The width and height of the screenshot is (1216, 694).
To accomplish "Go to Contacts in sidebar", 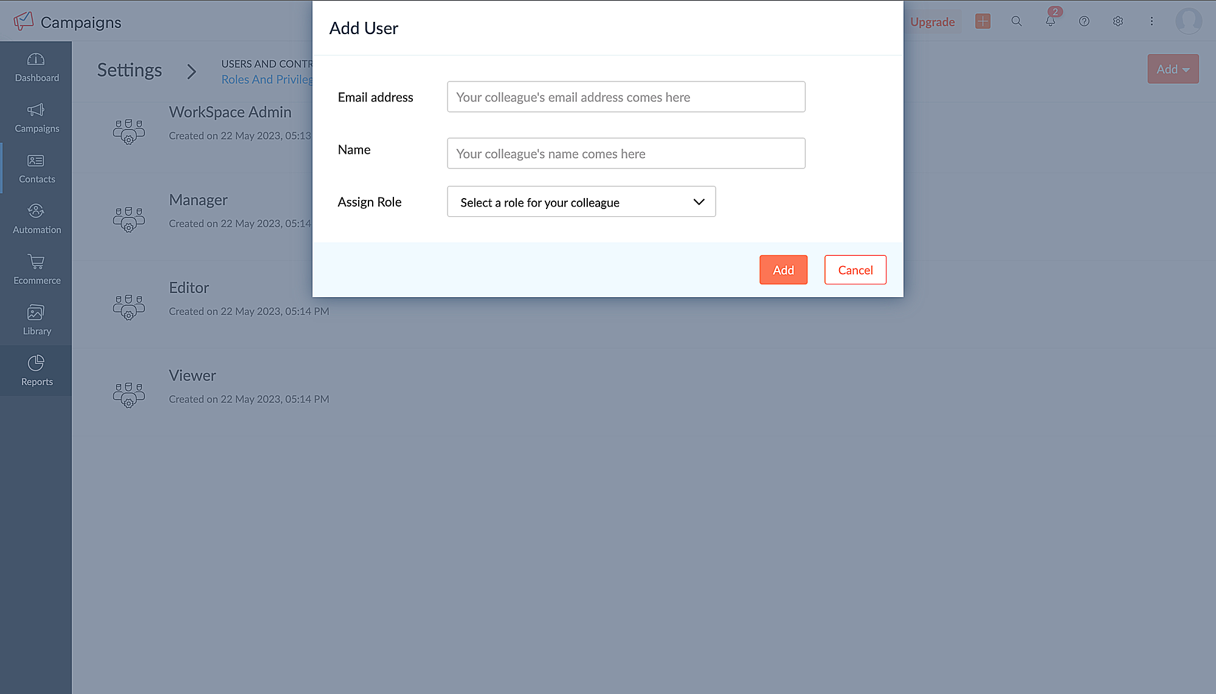I will (x=36, y=168).
